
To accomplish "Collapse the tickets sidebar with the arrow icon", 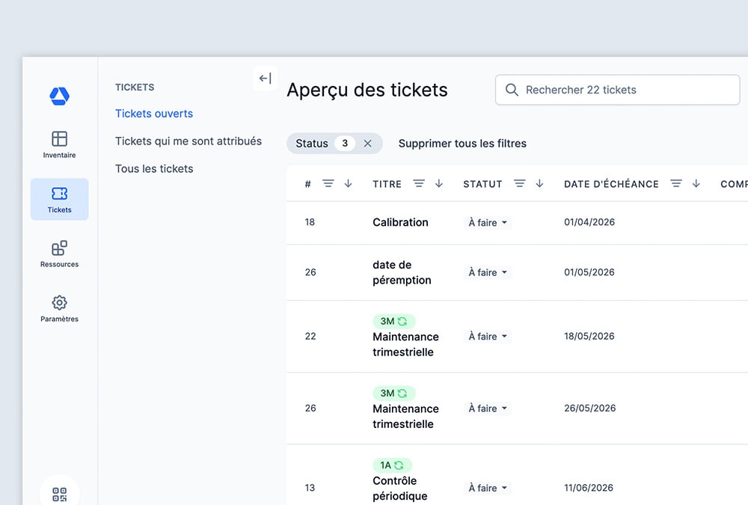I will (264, 78).
